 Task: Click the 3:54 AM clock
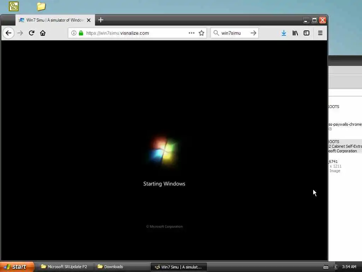click(x=349, y=267)
